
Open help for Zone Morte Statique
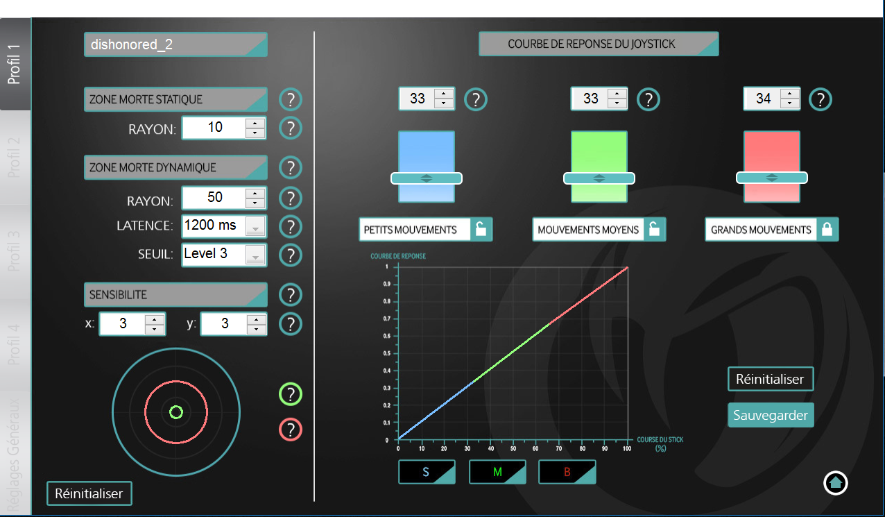coord(291,100)
